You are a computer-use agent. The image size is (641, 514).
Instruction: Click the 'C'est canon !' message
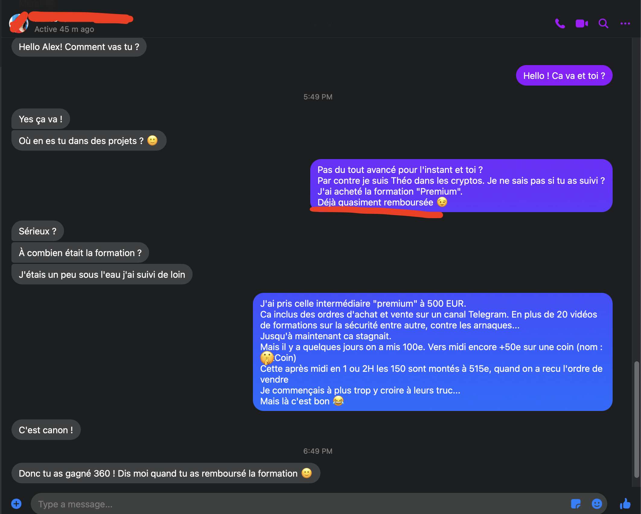click(46, 430)
